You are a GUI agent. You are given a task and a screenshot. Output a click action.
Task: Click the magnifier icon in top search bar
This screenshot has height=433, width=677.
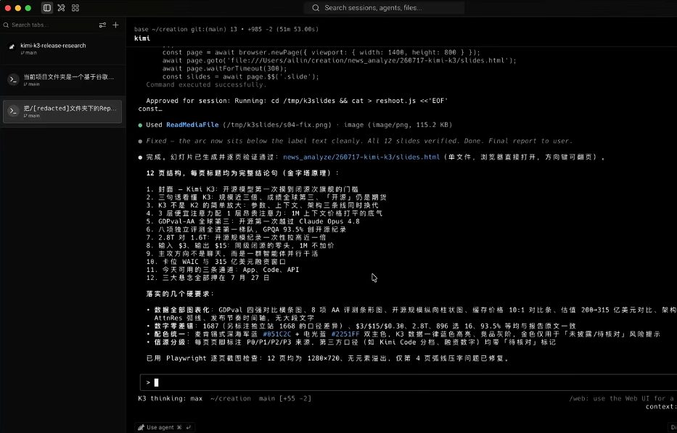(x=316, y=8)
